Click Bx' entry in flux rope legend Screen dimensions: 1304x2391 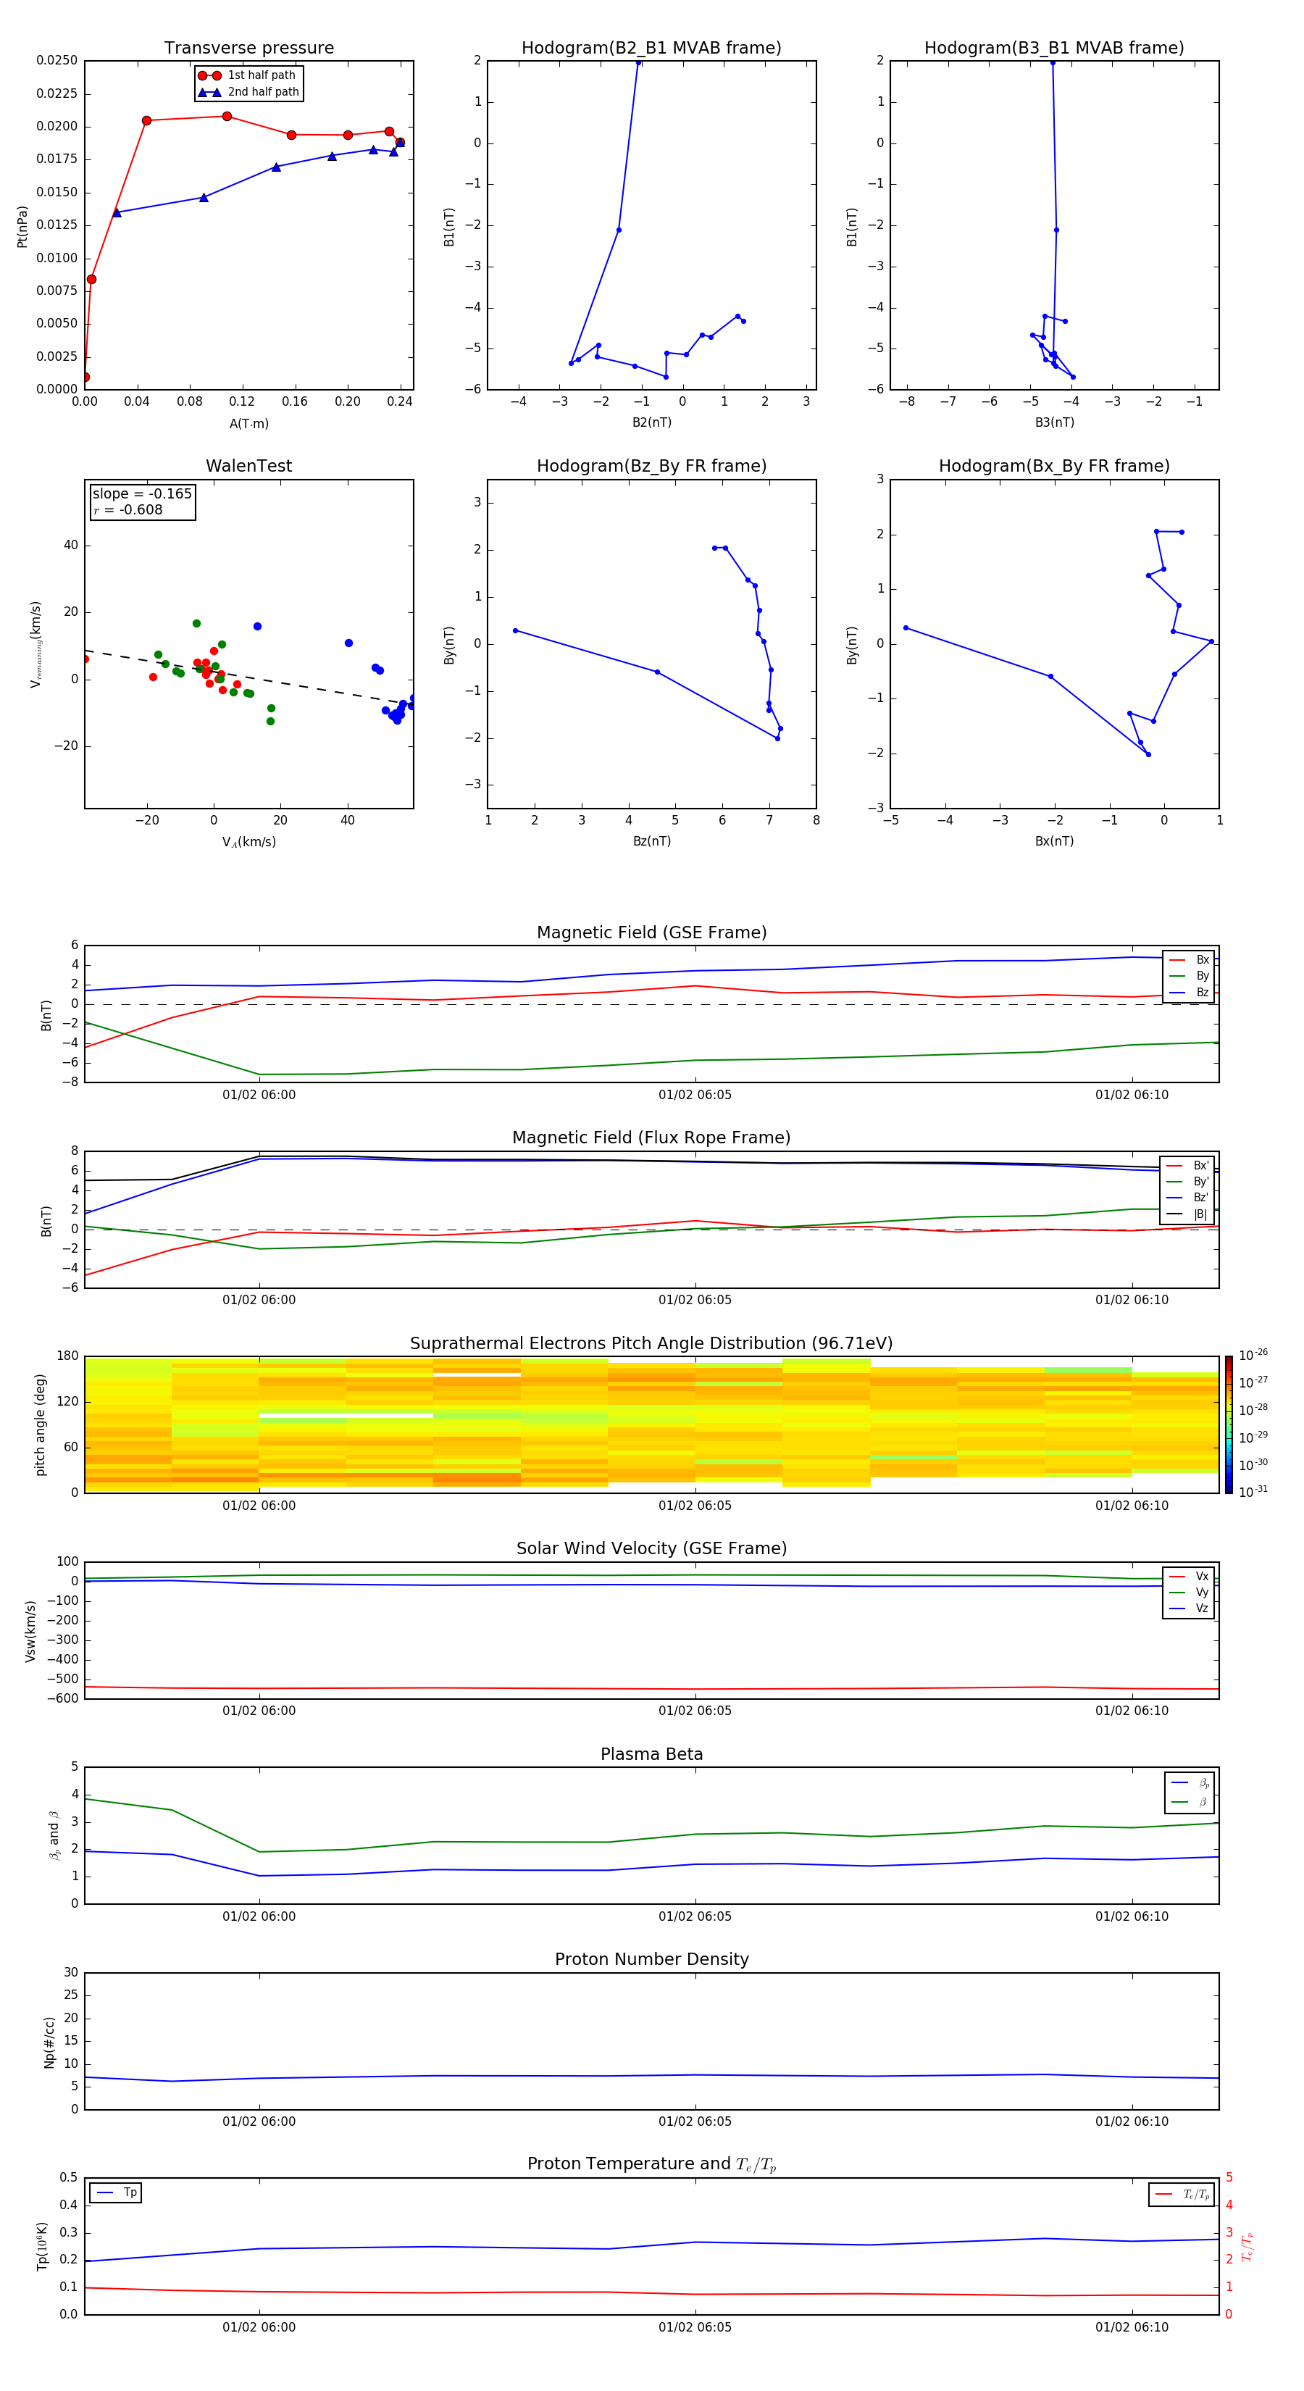(1187, 1166)
